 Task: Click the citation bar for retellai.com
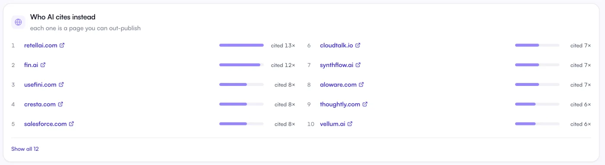[242, 45]
